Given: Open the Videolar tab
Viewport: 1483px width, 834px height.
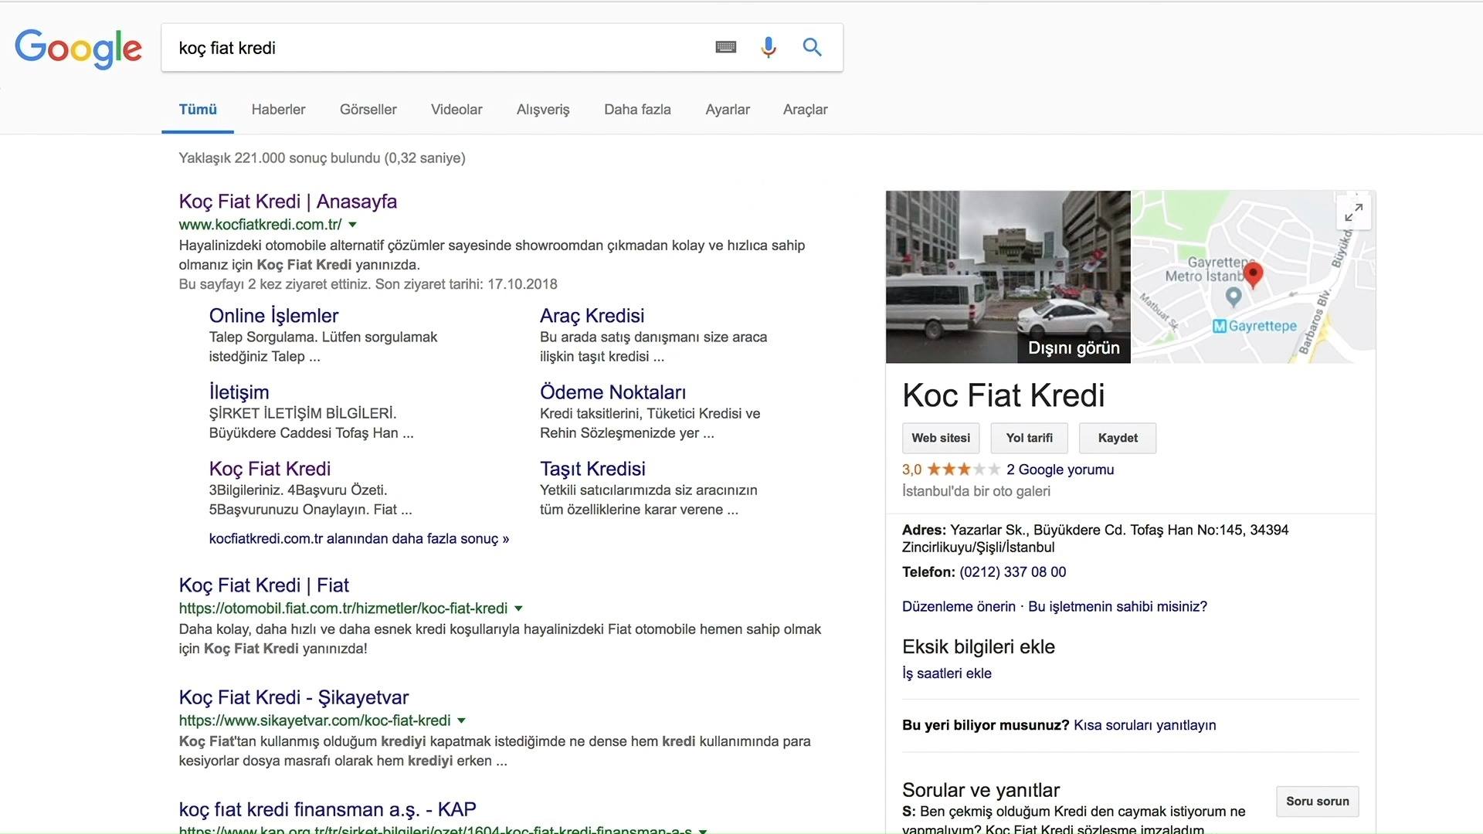Looking at the screenshot, I should pos(456,110).
